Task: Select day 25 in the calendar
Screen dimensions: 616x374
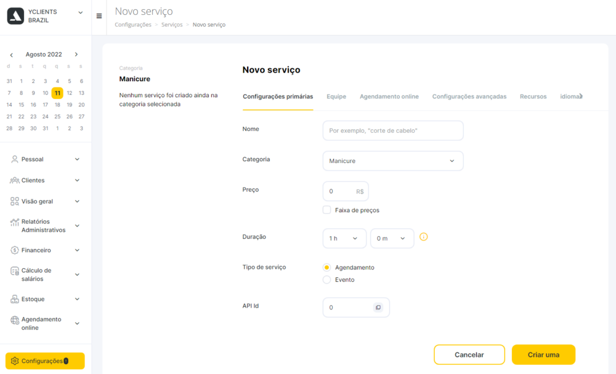Action: (x=57, y=116)
